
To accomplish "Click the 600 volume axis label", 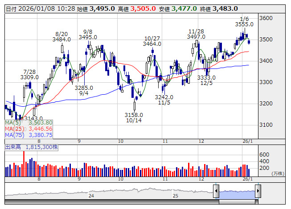I will (264, 155).
